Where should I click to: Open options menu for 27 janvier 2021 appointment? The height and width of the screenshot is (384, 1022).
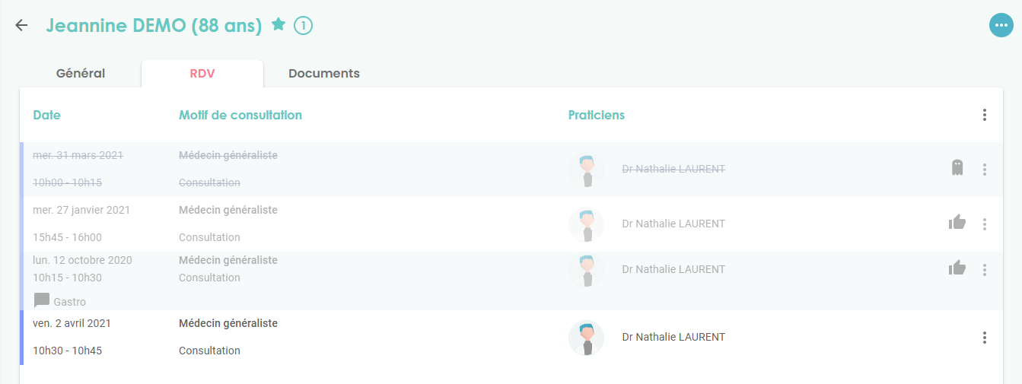coord(985,224)
